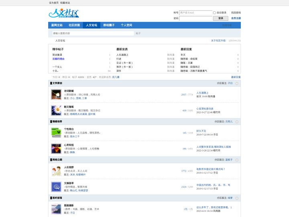Open the 人伦视野 couple cartoon icon

tap(56, 171)
